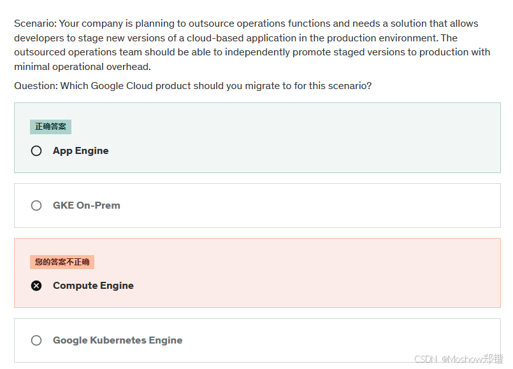513x369 pixels.
Task: Click the 'Question:' word above the options
Action: [x=36, y=85]
